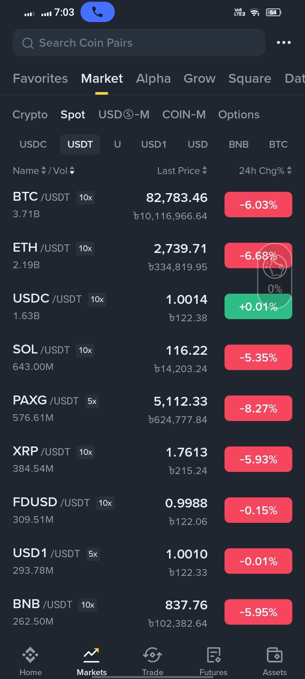Sort the list by Vol arrows
305x679 pixels.
click(x=72, y=171)
